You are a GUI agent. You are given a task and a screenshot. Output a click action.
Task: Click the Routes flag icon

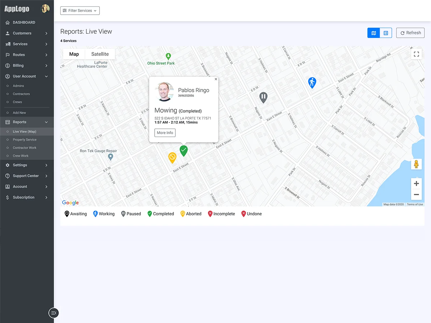click(x=8, y=55)
